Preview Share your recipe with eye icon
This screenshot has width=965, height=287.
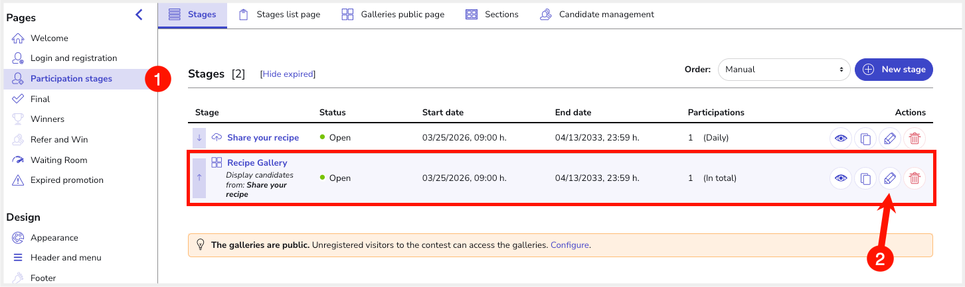841,139
